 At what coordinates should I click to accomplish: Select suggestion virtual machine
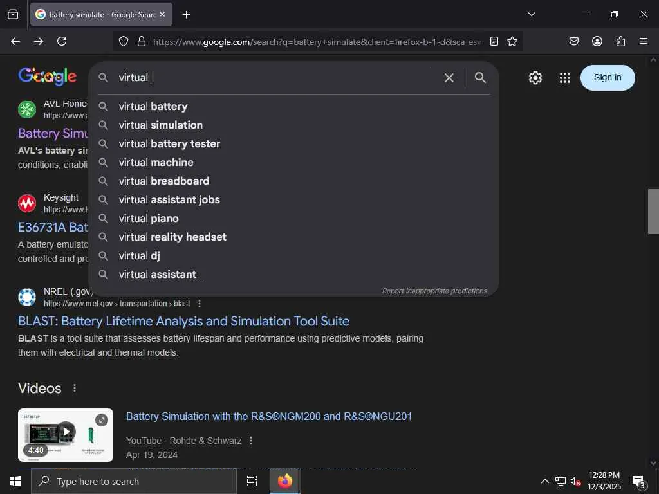(293, 163)
